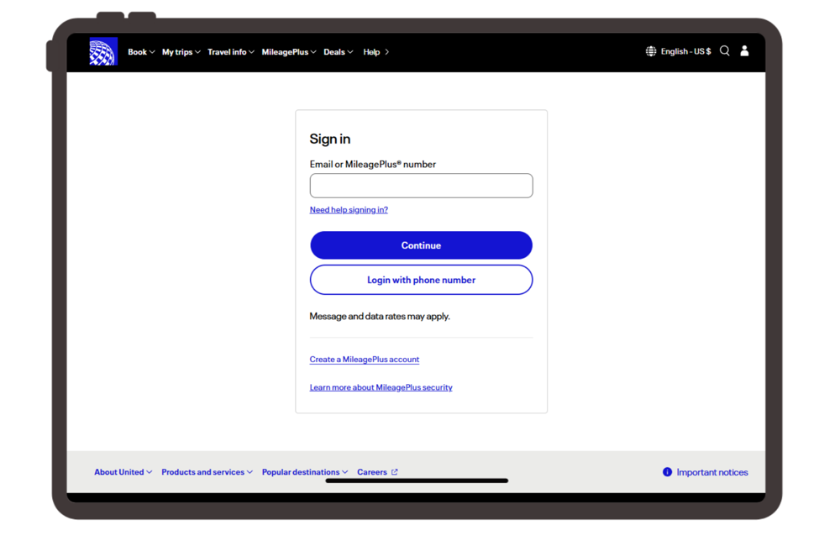This screenshot has height=536, width=840.
Task: Expand Popular destinations footer section
Action: [x=305, y=471]
